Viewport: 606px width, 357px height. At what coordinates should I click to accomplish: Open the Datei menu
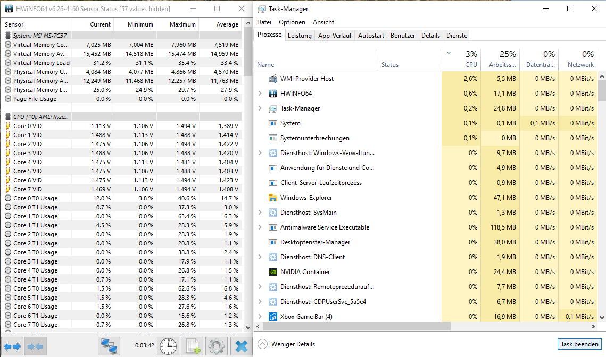(x=264, y=22)
